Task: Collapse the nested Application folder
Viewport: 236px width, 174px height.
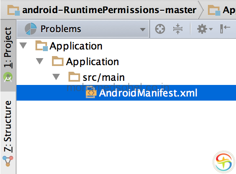Action: 40,61
